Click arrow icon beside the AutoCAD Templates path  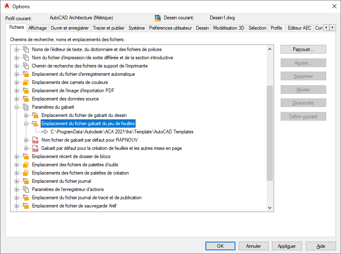click(x=45, y=132)
